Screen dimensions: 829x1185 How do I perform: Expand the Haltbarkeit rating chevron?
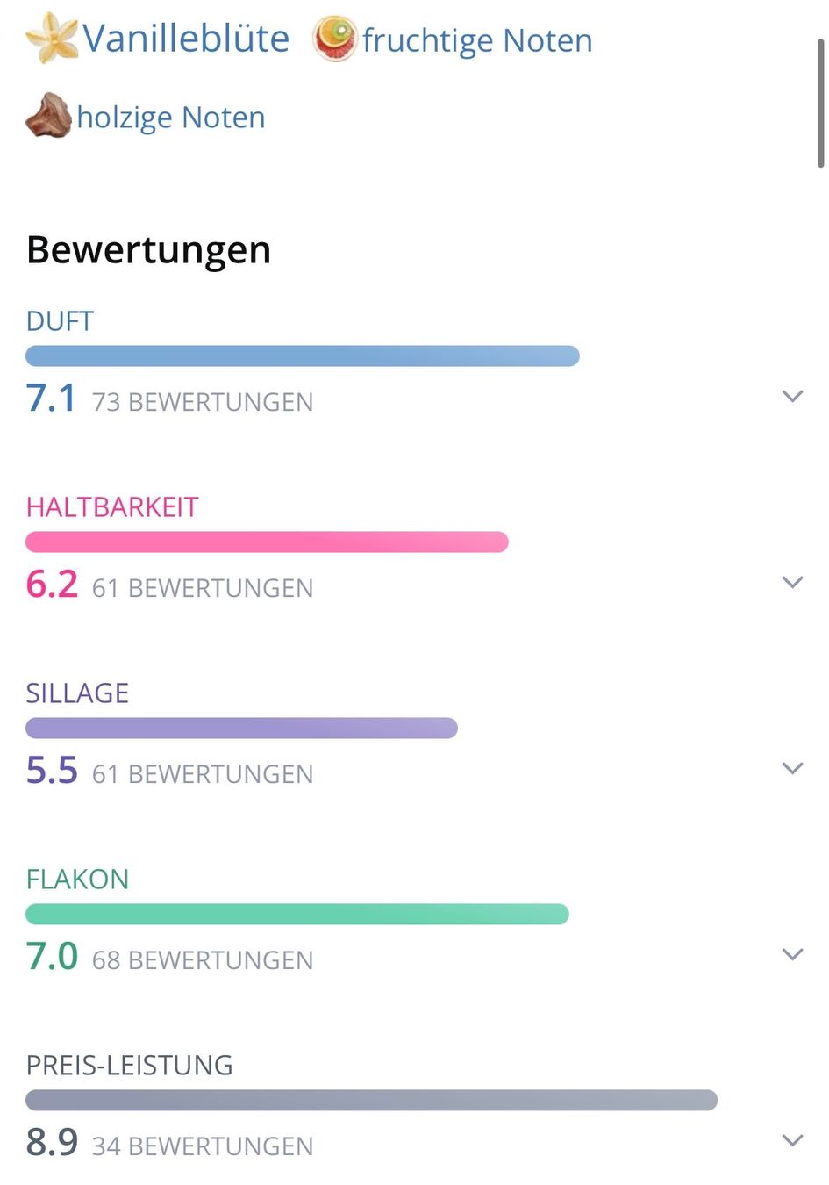pos(792,582)
